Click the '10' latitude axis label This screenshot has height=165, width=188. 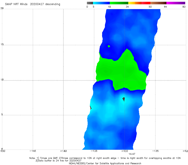click(2, 79)
